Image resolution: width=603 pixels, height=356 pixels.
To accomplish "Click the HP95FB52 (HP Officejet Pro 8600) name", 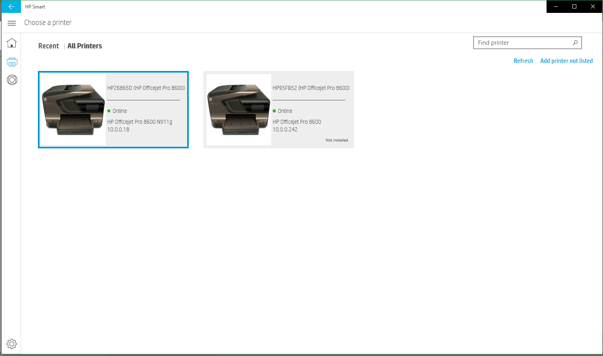I will pos(311,88).
